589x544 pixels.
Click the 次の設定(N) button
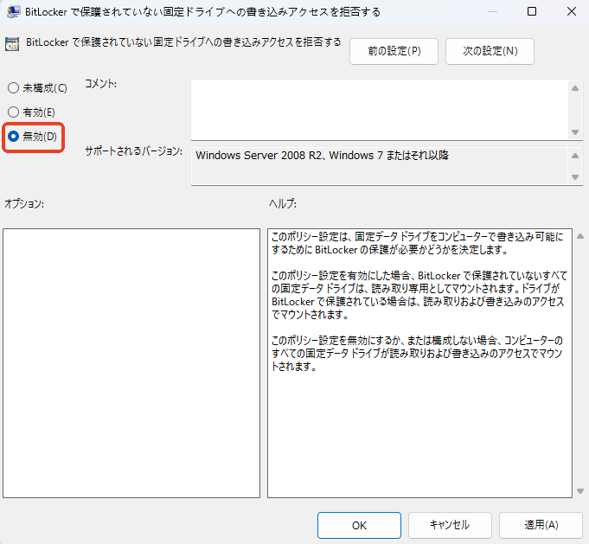pos(490,51)
